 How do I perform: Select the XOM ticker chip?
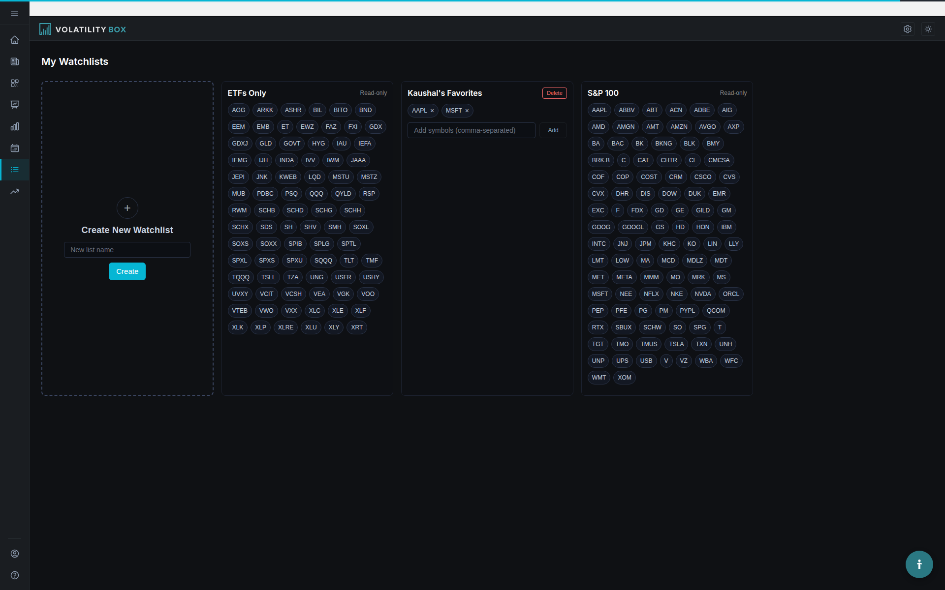(625, 378)
